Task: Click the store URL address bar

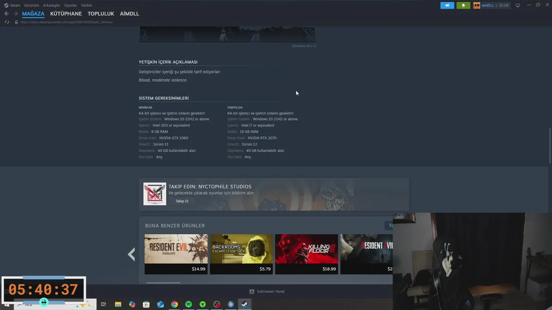Action: click(x=66, y=22)
